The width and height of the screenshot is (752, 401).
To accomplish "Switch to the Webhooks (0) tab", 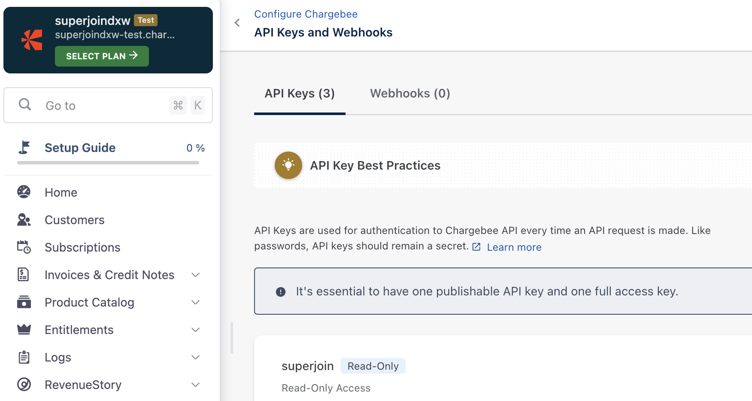I will pos(410,94).
